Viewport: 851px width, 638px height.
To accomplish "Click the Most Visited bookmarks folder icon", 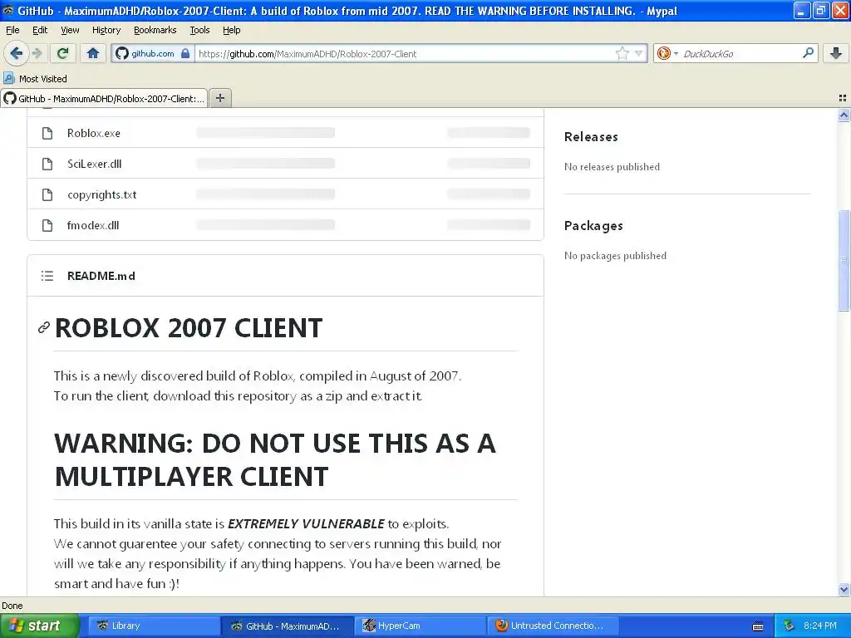I will click(8, 79).
